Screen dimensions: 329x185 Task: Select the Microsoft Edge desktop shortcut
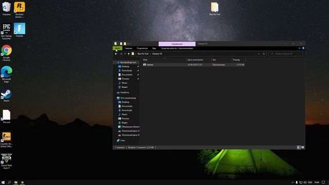pos(6,74)
